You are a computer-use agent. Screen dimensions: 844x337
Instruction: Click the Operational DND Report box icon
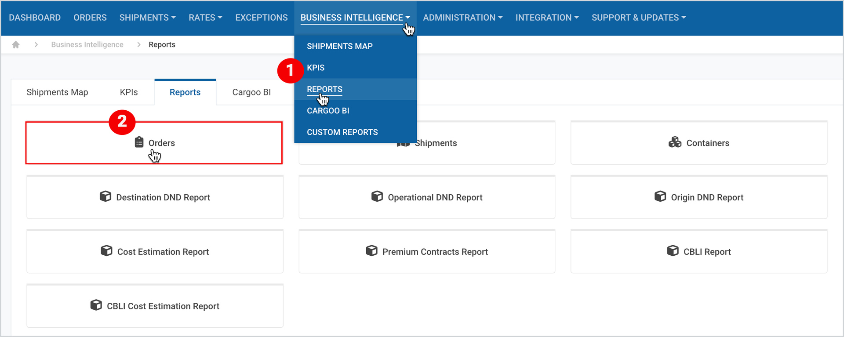(x=377, y=196)
